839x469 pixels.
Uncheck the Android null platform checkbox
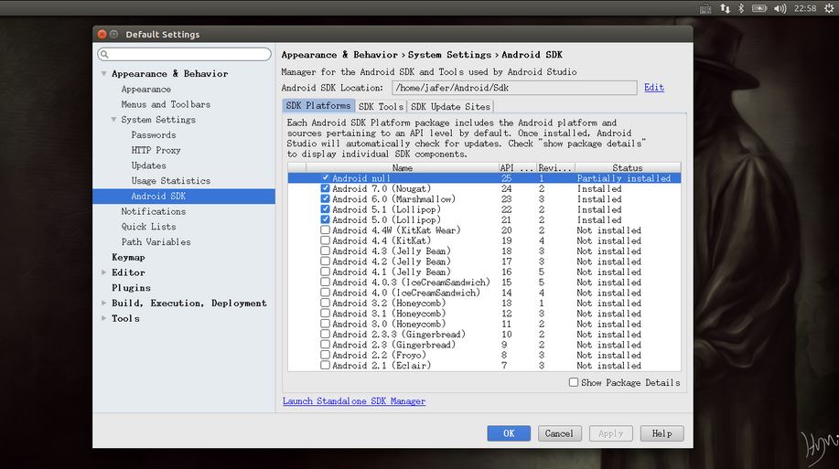click(x=325, y=178)
